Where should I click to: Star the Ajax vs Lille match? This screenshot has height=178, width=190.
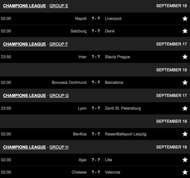[185, 160]
